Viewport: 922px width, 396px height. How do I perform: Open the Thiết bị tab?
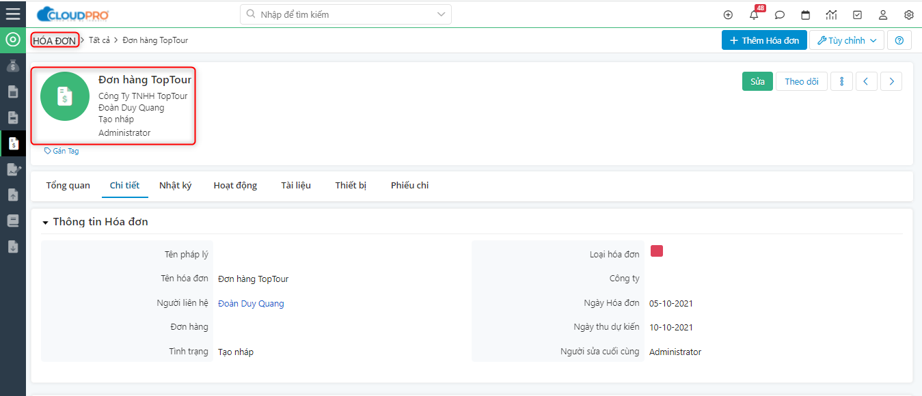[351, 186]
